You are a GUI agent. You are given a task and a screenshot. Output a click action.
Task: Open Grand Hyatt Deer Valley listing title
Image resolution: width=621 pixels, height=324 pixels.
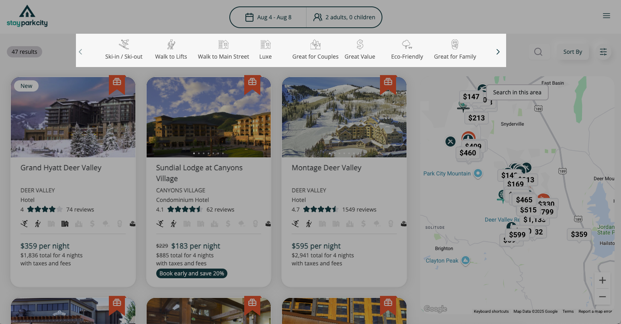tap(61, 168)
